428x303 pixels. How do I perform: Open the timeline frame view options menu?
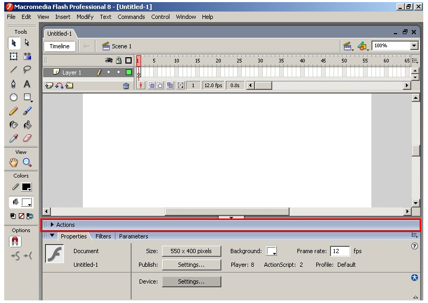[415, 61]
